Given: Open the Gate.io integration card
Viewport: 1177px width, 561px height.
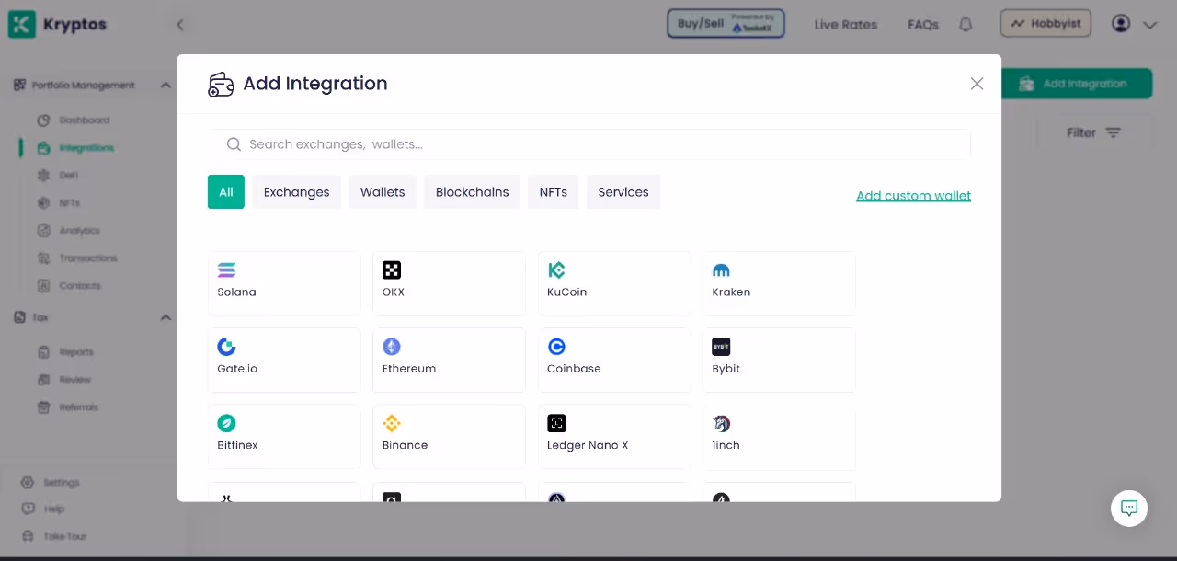Looking at the screenshot, I should [x=284, y=360].
